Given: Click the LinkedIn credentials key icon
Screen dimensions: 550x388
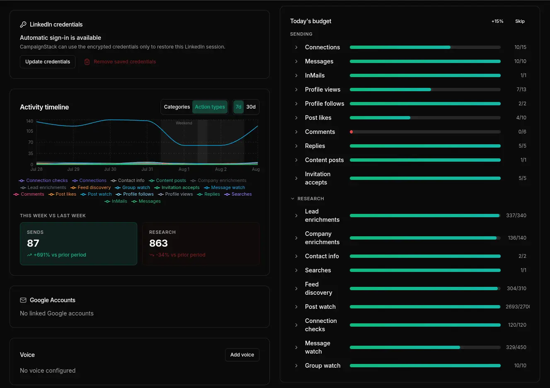Looking at the screenshot, I should pyautogui.click(x=23, y=24).
